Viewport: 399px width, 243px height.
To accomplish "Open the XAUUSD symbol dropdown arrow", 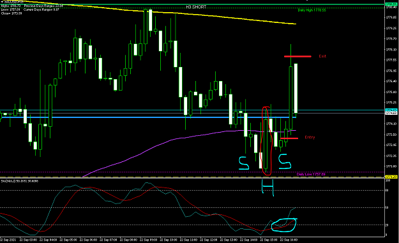I will [2, 2].
